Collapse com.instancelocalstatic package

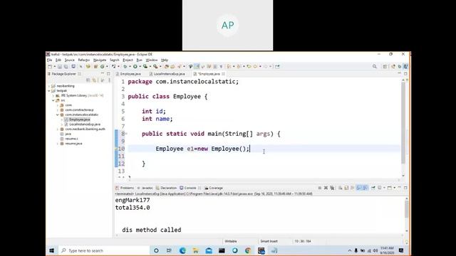(58, 114)
